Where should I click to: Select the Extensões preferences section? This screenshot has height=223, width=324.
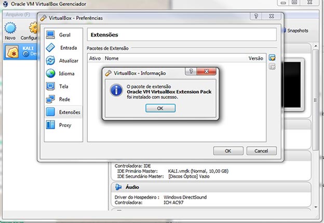63,112
